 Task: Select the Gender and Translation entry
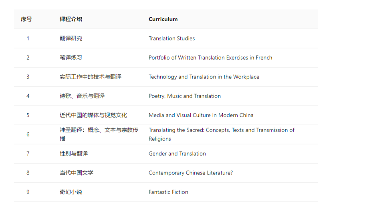177,154
